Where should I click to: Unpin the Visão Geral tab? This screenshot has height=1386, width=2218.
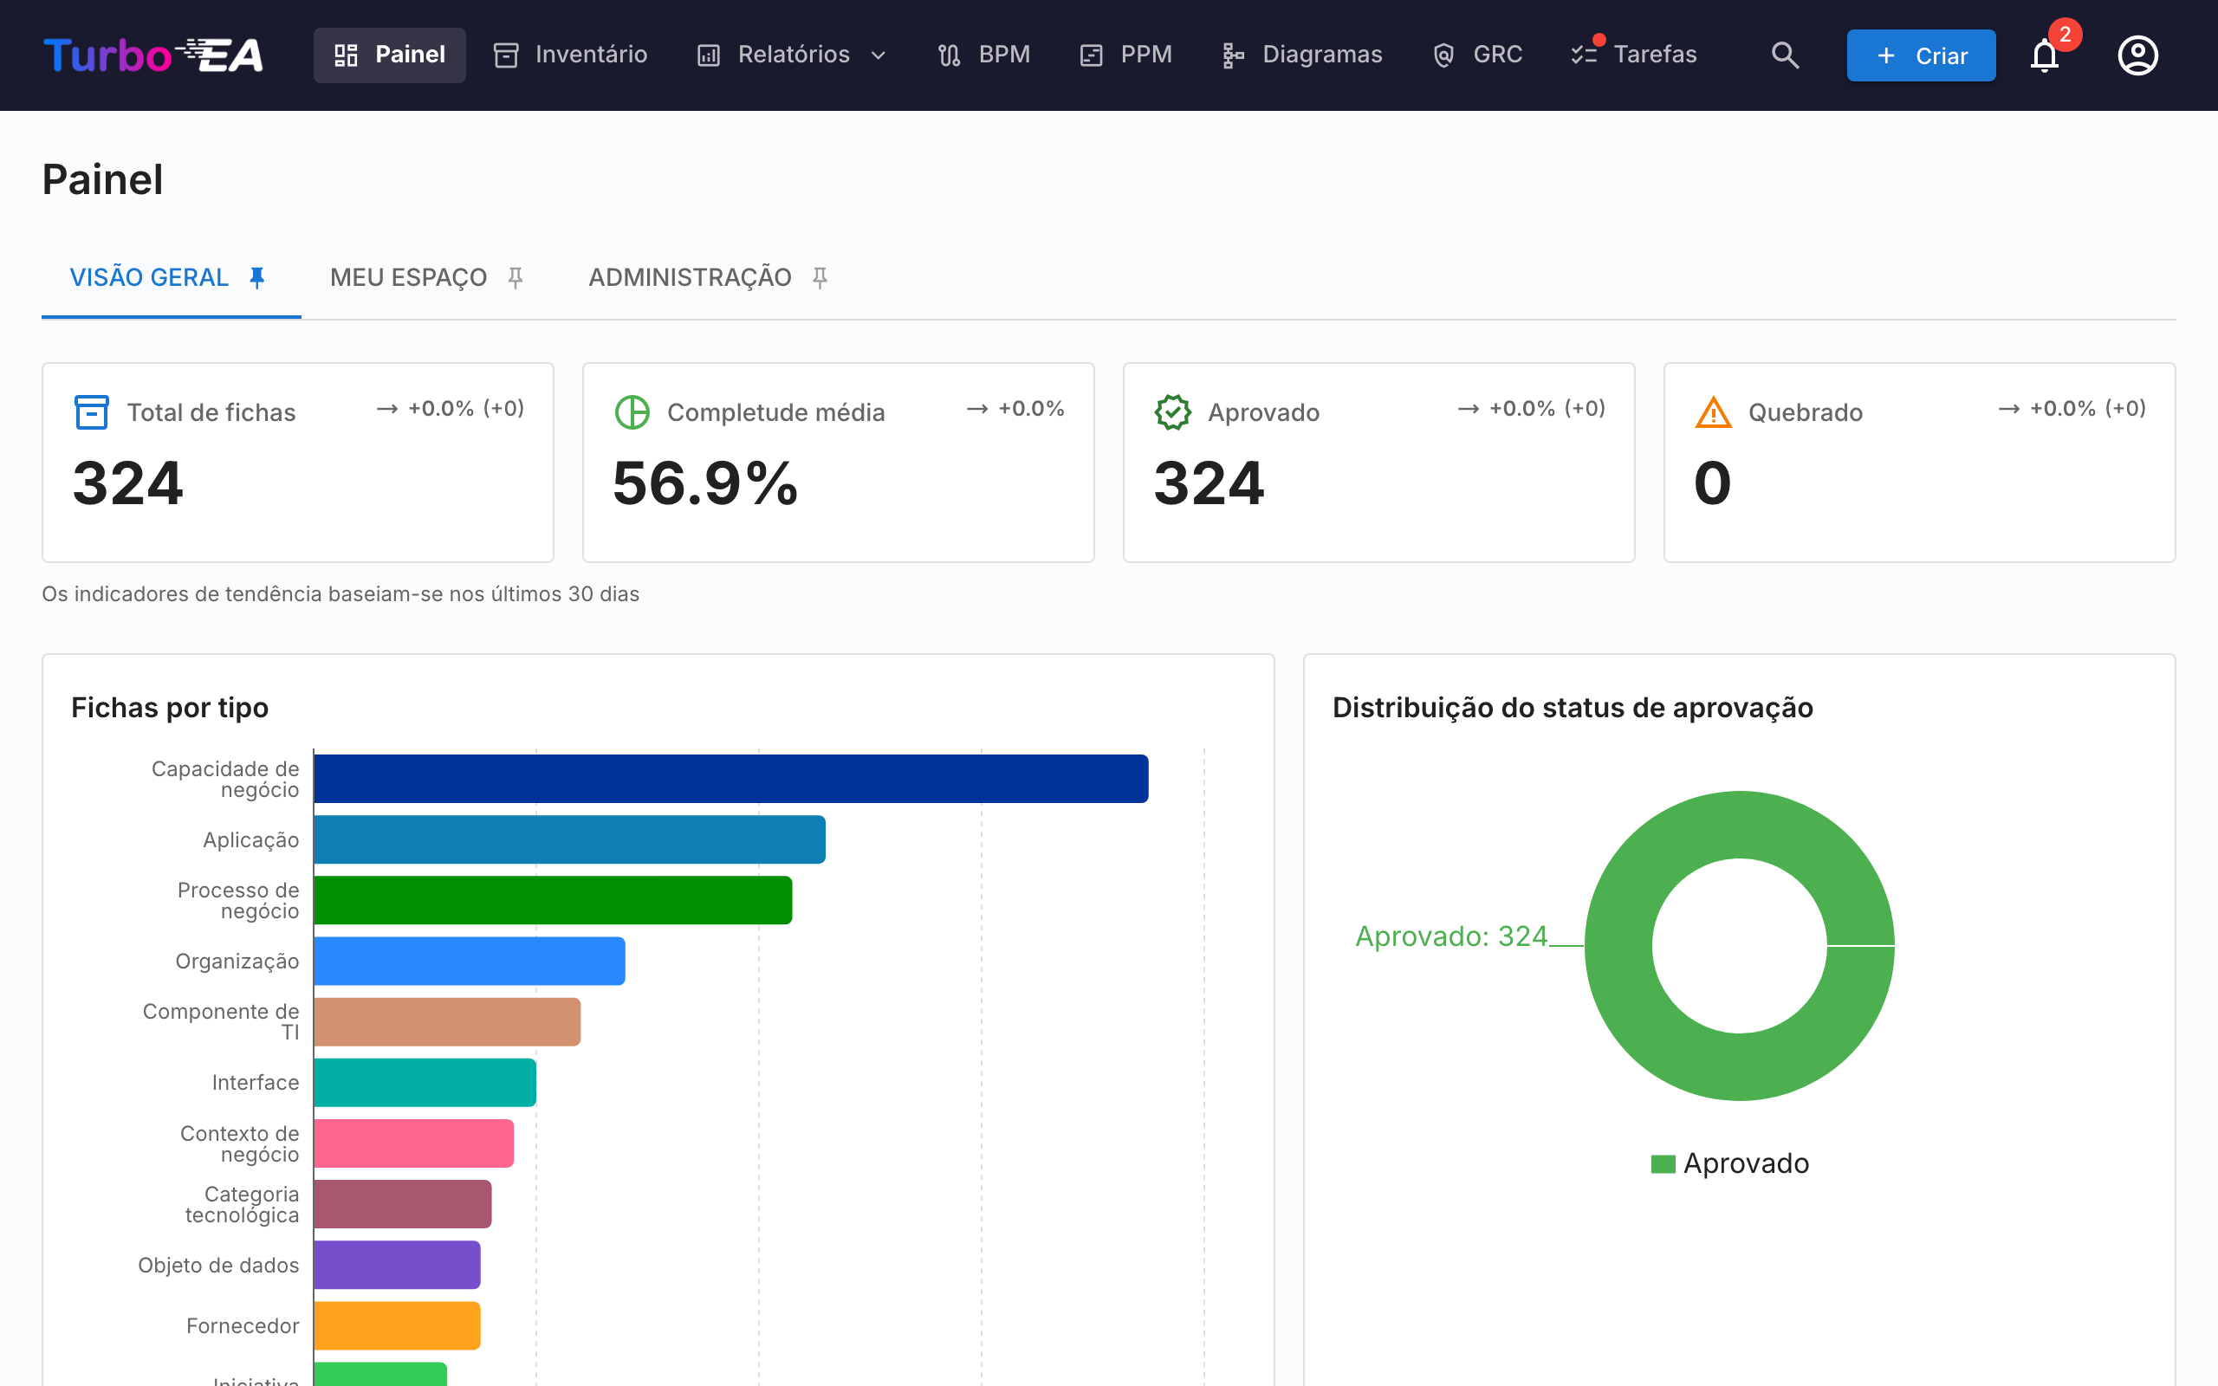click(257, 277)
